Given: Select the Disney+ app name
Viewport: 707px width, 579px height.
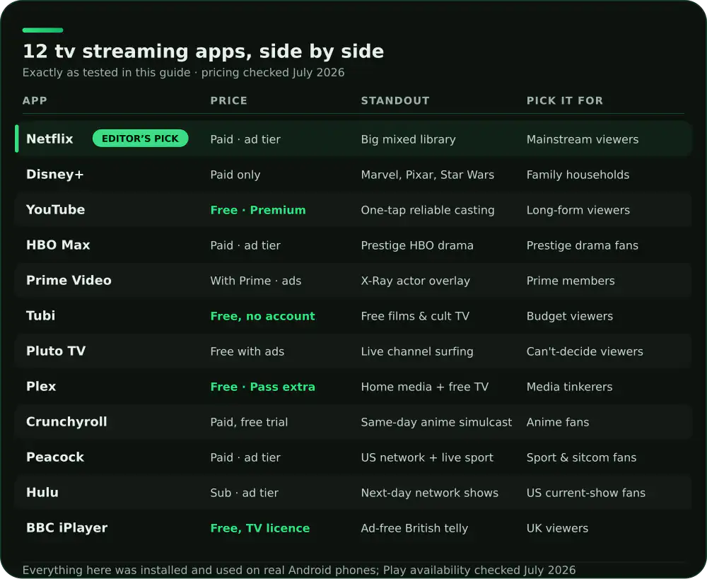Looking at the screenshot, I should coord(55,175).
